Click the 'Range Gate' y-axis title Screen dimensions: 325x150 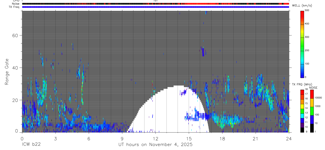tap(7, 72)
